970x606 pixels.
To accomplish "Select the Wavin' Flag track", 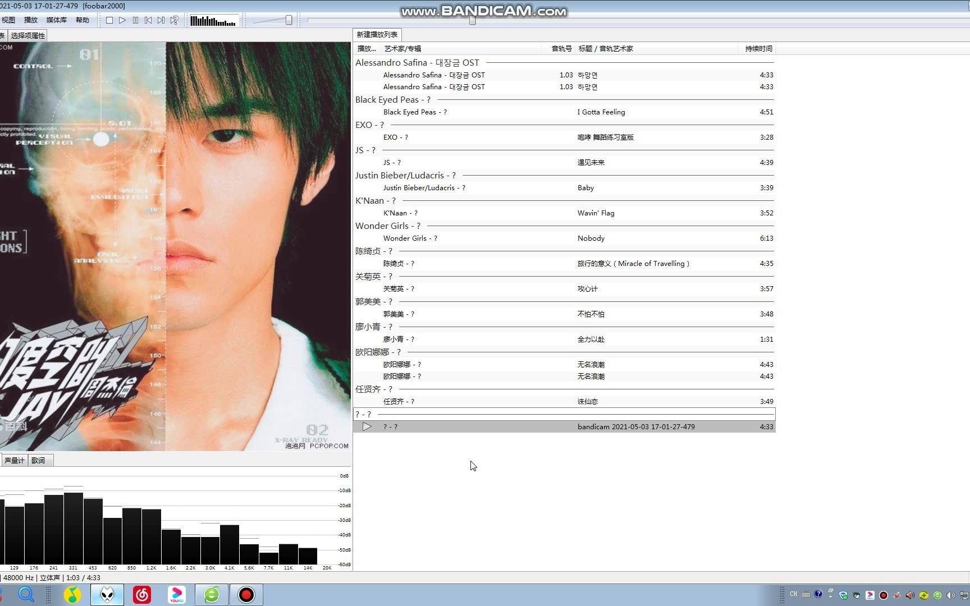I will pos(564,213).
